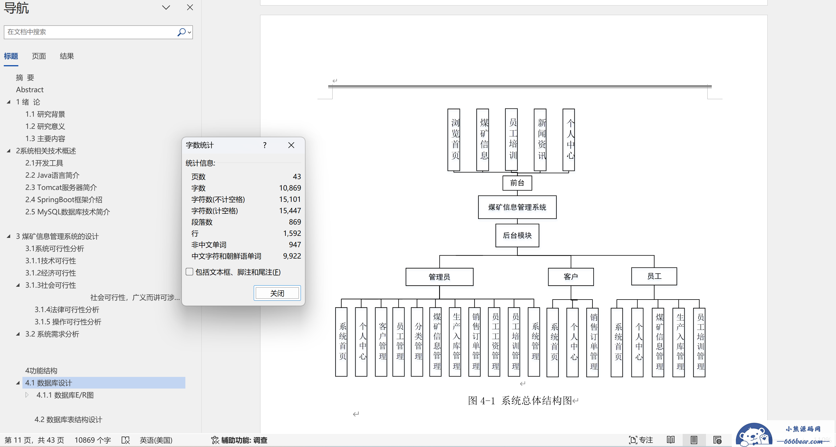836x447 pixels.
Task: Go to 2.4 SpringBoot框架介绍 heading
Action: tap(64, 200)
